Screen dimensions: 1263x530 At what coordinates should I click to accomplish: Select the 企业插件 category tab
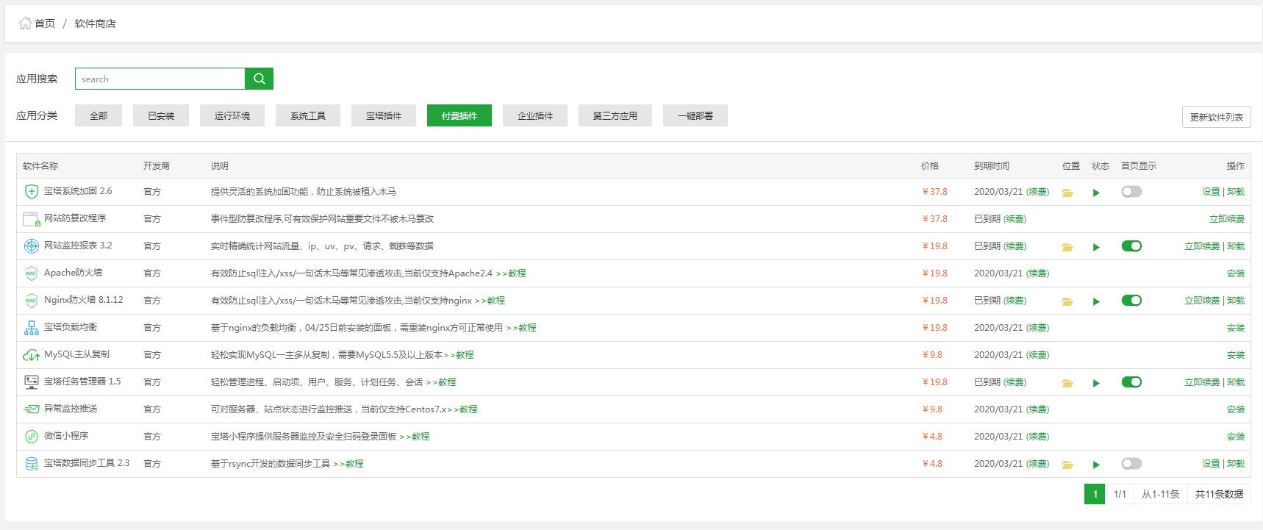click(535, 115)
